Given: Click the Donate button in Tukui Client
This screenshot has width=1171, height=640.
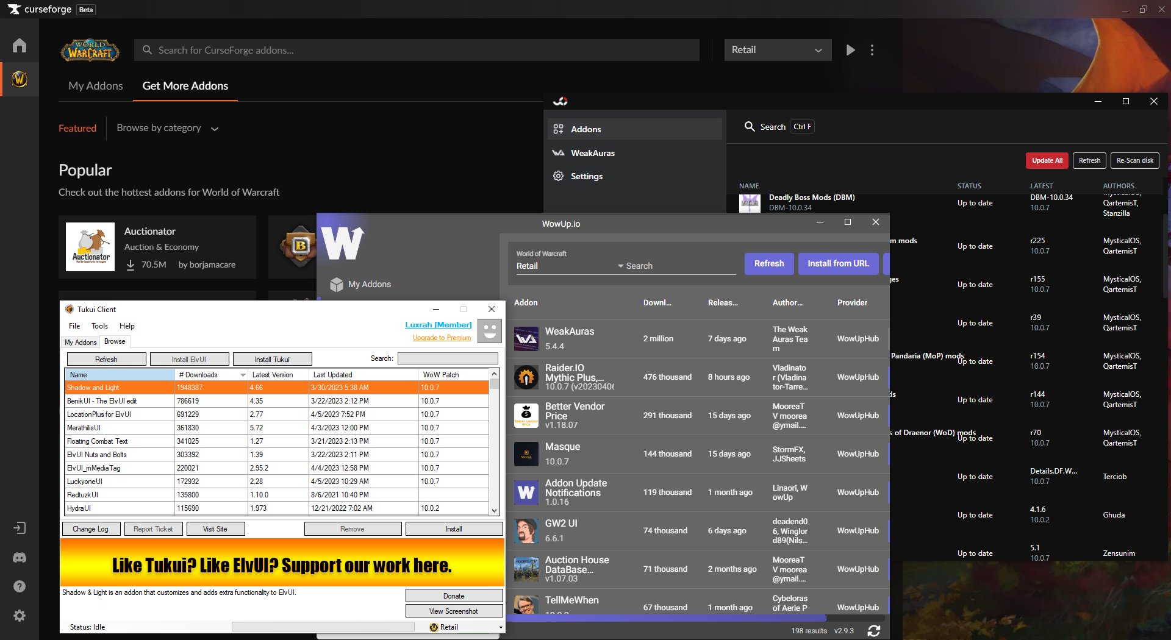Looking at the screenshot, I should pyautogui.click(x=454, y=596).
